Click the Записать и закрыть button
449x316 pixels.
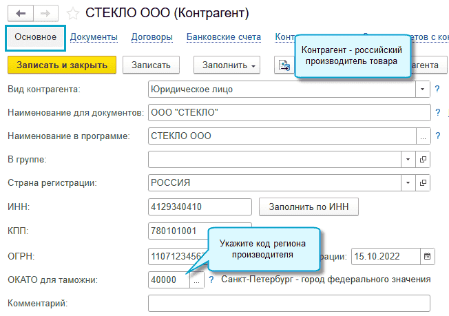click(x=62, y=65)
